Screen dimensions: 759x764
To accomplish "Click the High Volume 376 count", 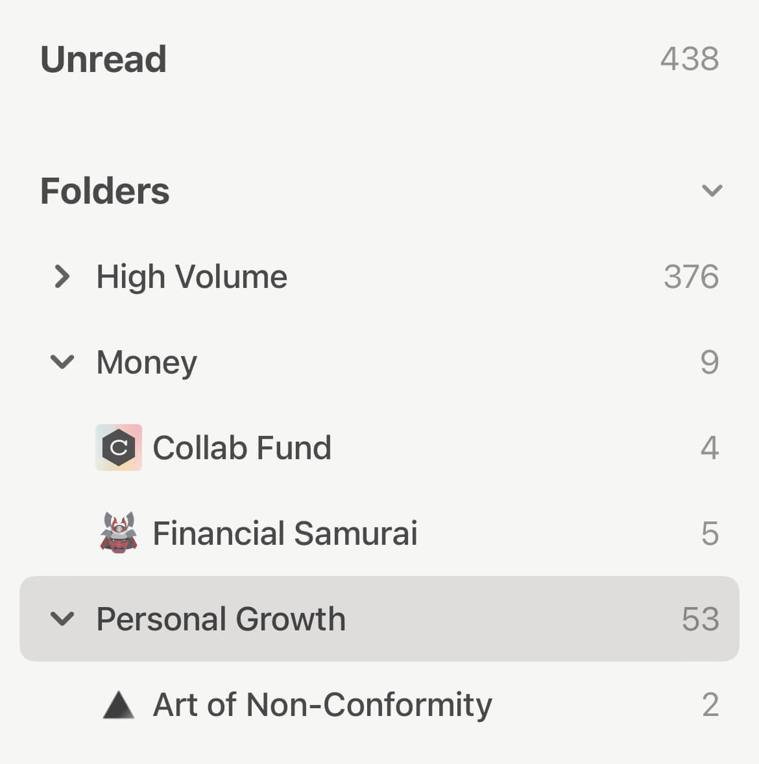I will tap(691, 276).
